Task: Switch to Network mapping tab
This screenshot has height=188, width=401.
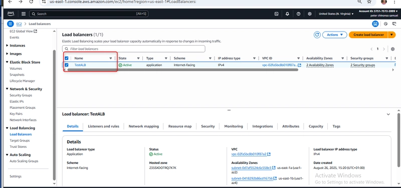Action: pyautogui.click(x=143, y=126)
